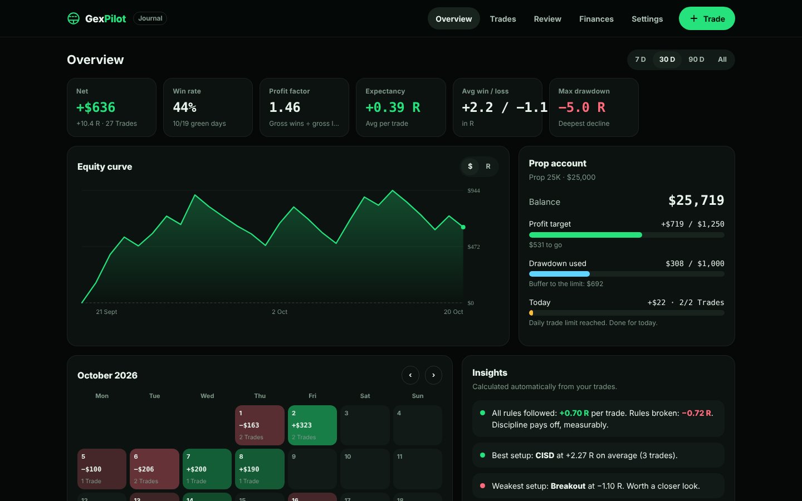Click the Net +$636 stat card
802x501 pixels.
(111, 107)
